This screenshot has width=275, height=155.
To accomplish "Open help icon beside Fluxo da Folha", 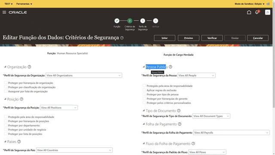I will [x=193, y=143].
